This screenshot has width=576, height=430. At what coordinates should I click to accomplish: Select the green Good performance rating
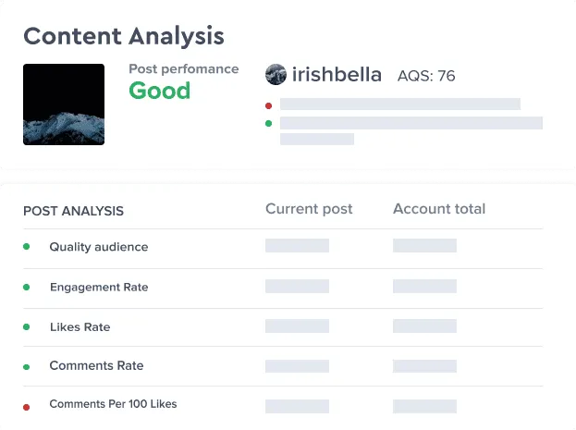[x=159, y=91]
